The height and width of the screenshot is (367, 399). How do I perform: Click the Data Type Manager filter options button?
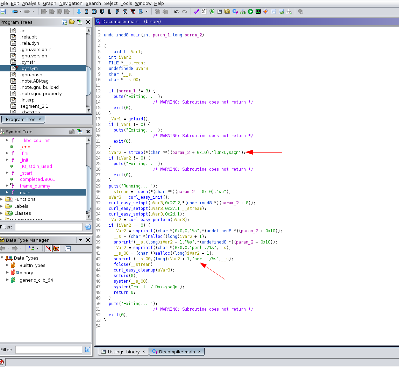pyautogui.click(x=87, y=350)
